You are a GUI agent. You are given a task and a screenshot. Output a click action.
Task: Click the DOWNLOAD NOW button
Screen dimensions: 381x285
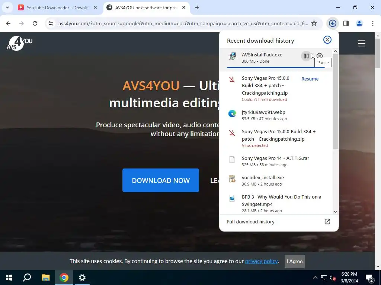(x=161, y=180)
